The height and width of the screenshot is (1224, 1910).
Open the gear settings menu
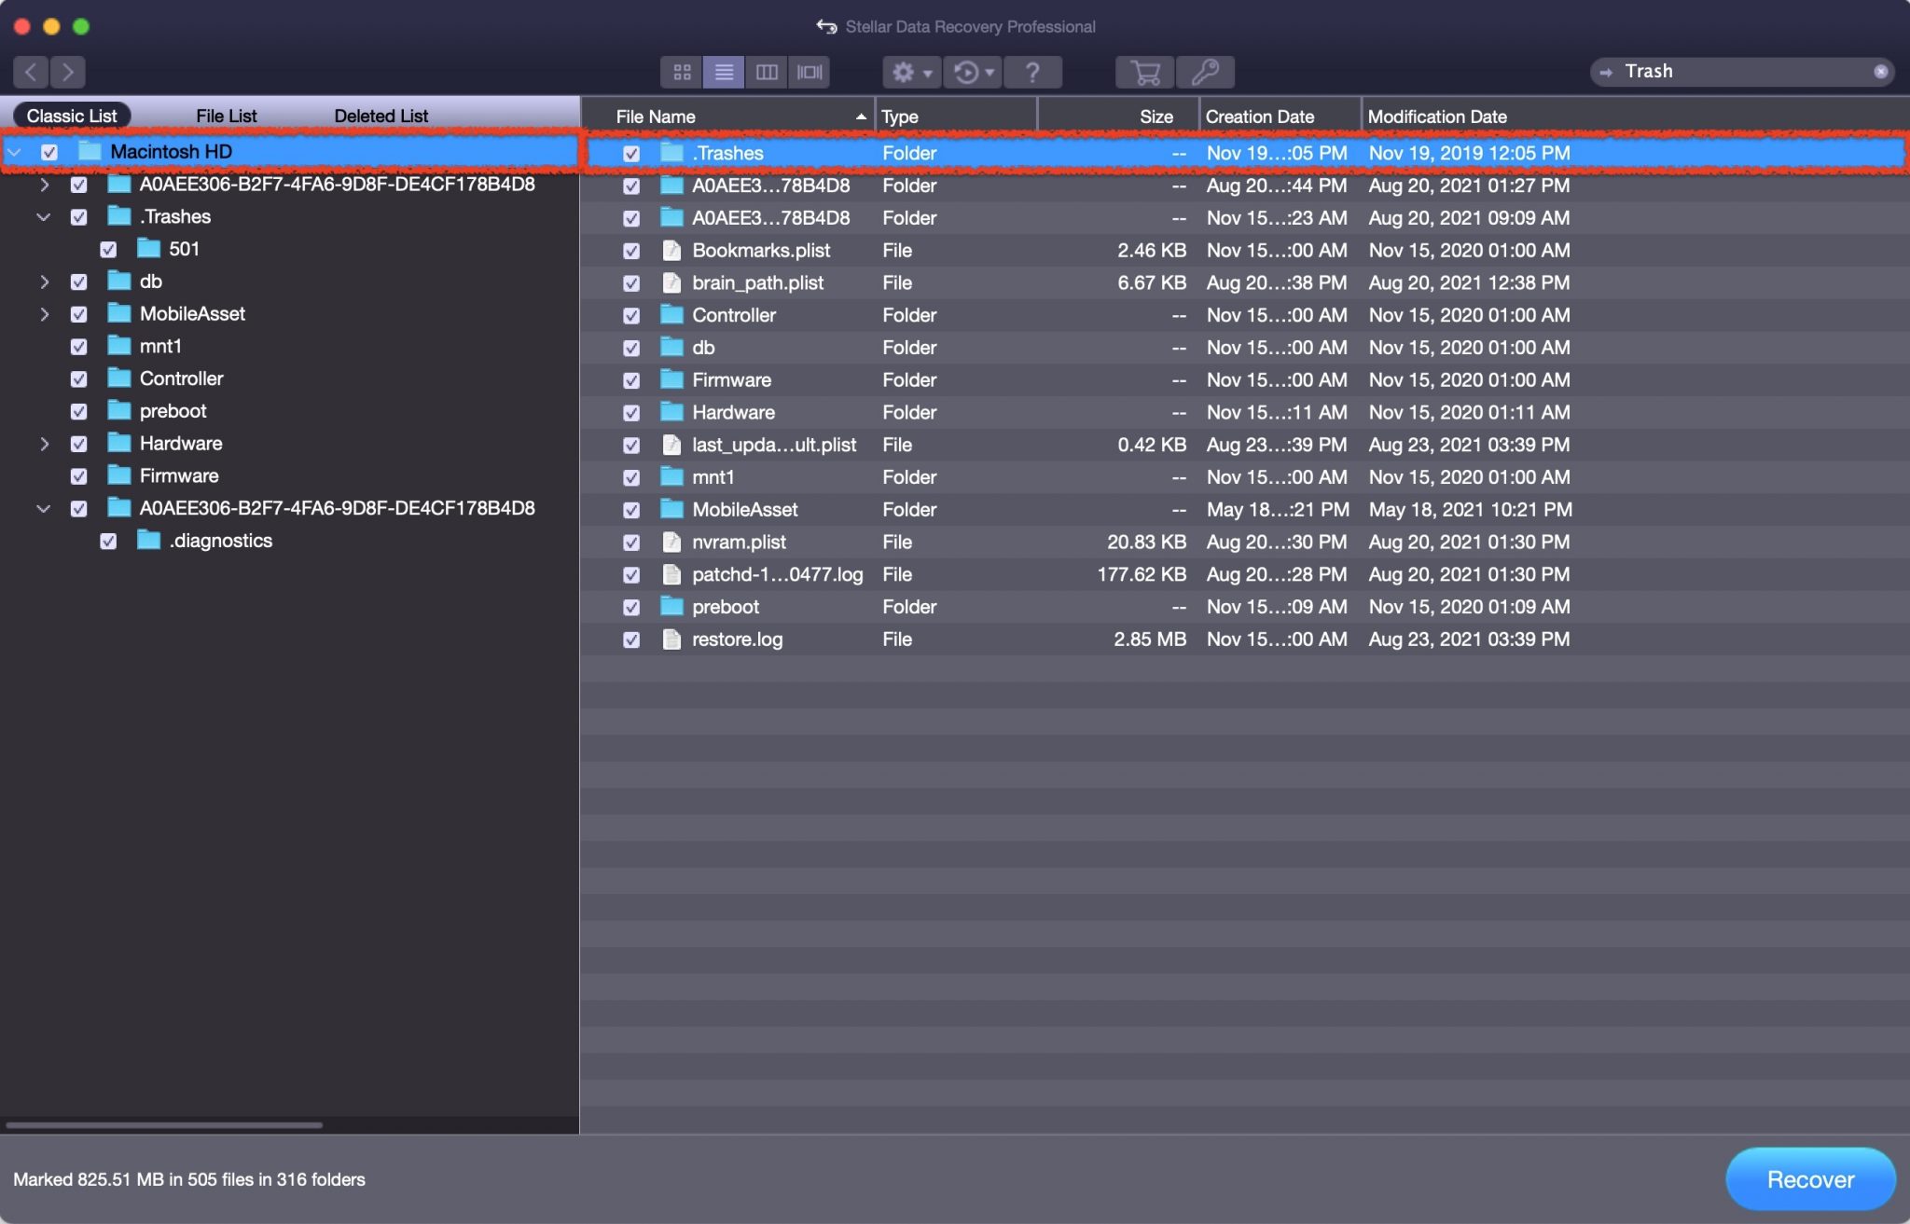pyautogui.click(x=911, y=72)
